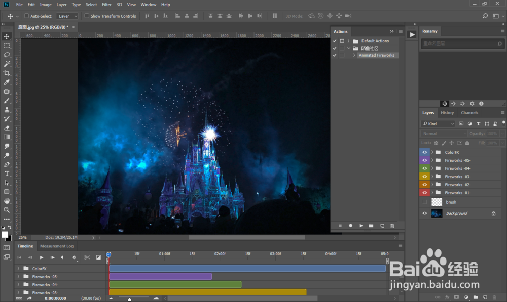Enable the Auto-Select checkbox
Image resolution: width=507 pixels, height=302 pixels.
[x=27, y=16]
